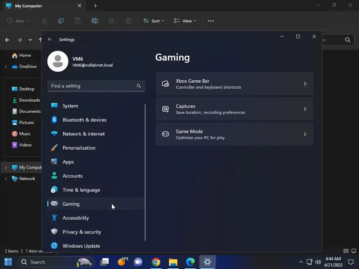Viewport: 359px width, 269px height.
Task: Open Bluetooth & devices settings
Action: click(x=96, y=120)
